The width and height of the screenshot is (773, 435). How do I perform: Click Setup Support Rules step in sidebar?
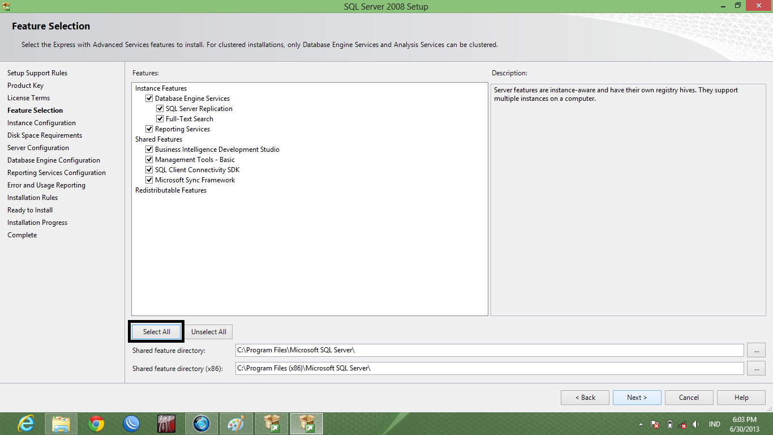(37, 73)
